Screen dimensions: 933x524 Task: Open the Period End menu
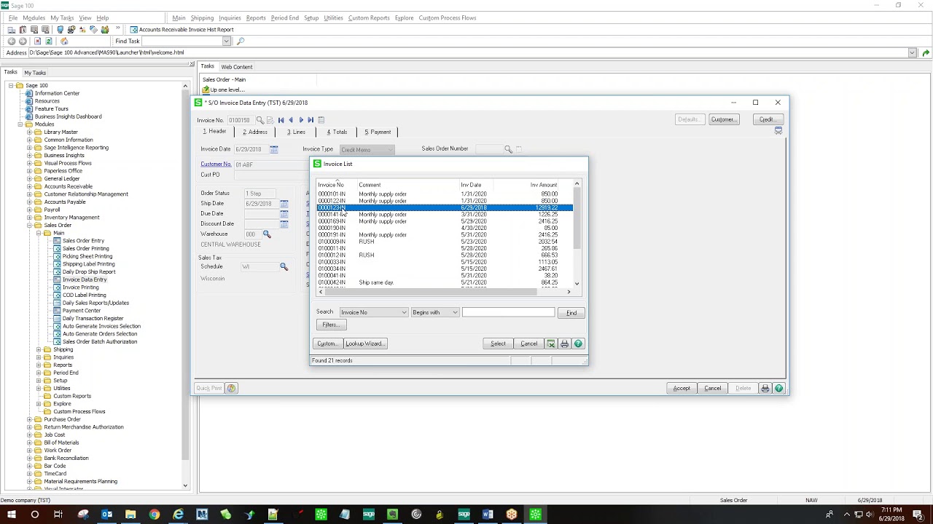(x=284, y=17)
